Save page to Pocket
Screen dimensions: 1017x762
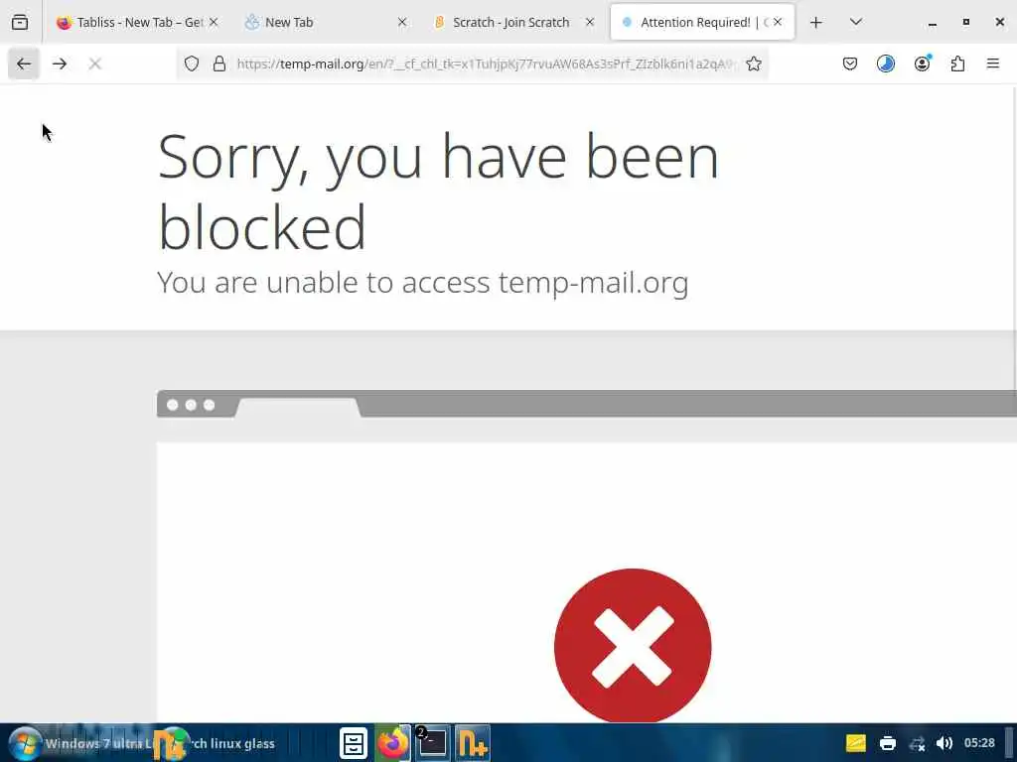coord(850,63)
